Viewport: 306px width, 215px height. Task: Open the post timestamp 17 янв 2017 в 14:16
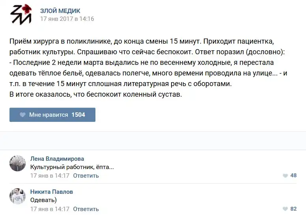pos(67,18)
